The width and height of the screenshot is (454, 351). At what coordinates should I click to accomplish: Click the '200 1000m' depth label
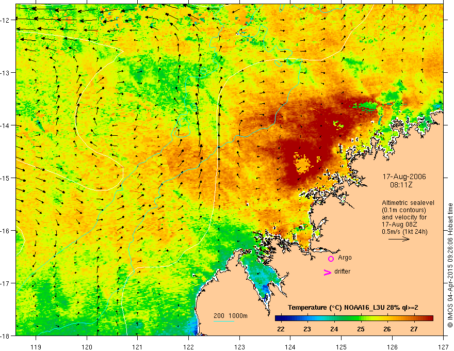(231, 316)
